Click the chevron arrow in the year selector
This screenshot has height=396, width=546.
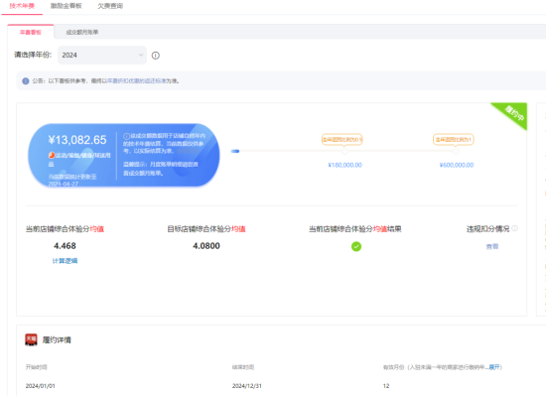click(141, 55)
